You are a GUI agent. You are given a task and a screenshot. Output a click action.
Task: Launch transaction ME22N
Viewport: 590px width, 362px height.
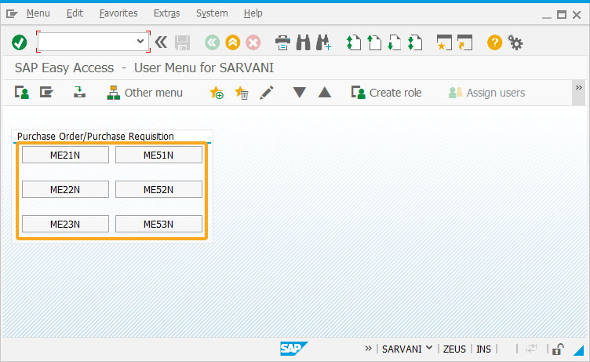point(65,189)
